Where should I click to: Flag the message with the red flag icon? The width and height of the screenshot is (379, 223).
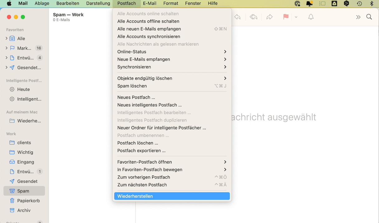pos(285,17)
